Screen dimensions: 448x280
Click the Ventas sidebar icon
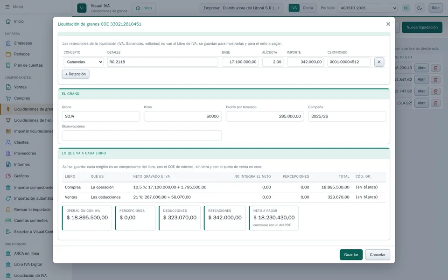click(8, 87)
